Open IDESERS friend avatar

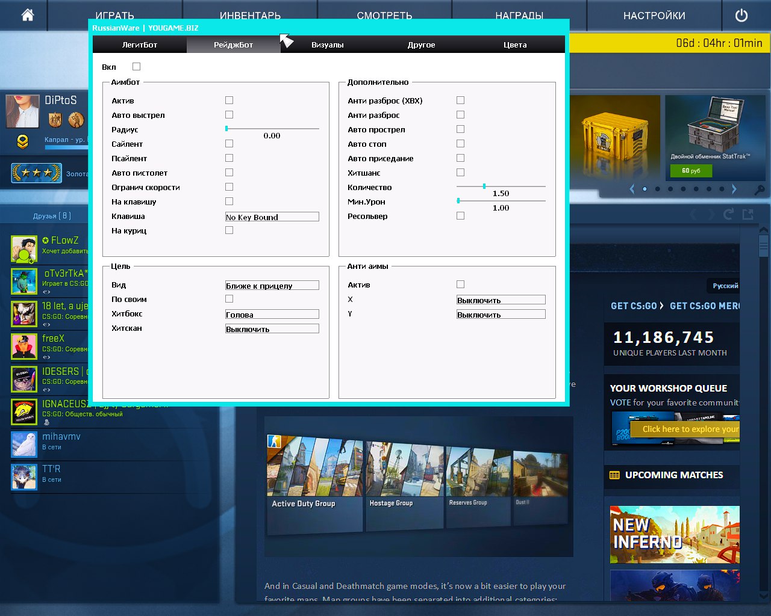(24, 379)
